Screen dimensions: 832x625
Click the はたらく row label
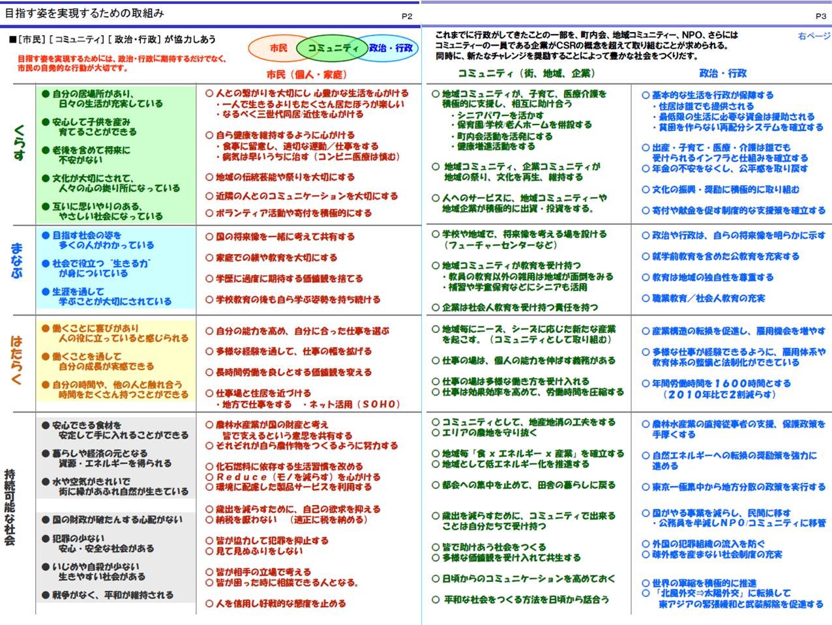point(17,360)
